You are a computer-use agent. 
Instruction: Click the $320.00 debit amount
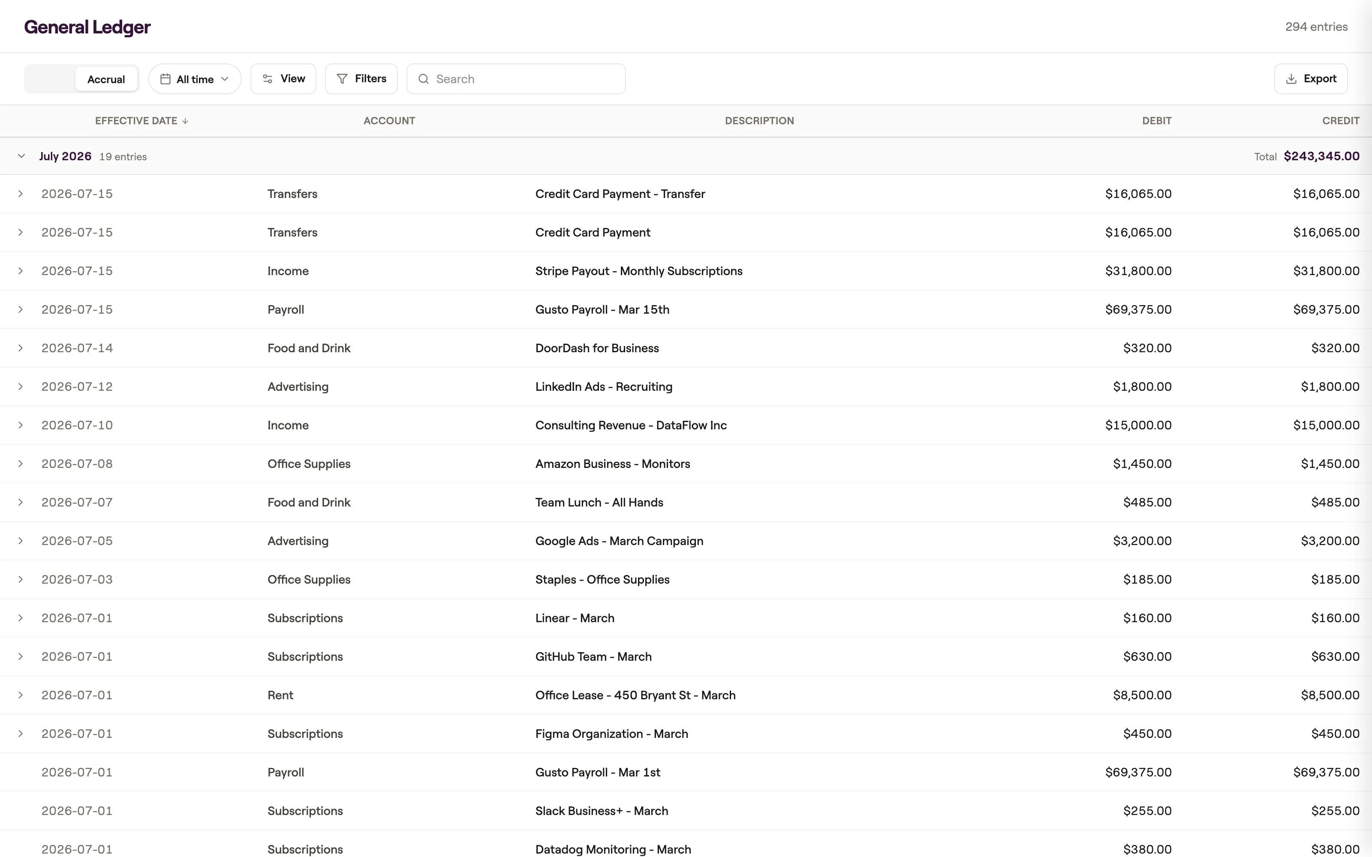[1147, 348]
